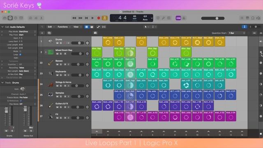Image resolution: width=263 pixels, height=148 pixels.
Task: Click the Basses guitar track icon
Action: (x=50, y=62)
